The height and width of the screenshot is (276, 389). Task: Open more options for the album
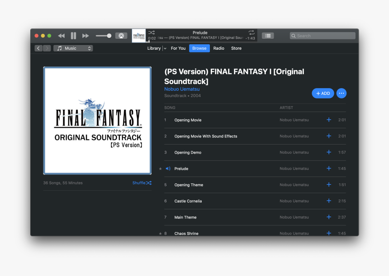[341, 93]
